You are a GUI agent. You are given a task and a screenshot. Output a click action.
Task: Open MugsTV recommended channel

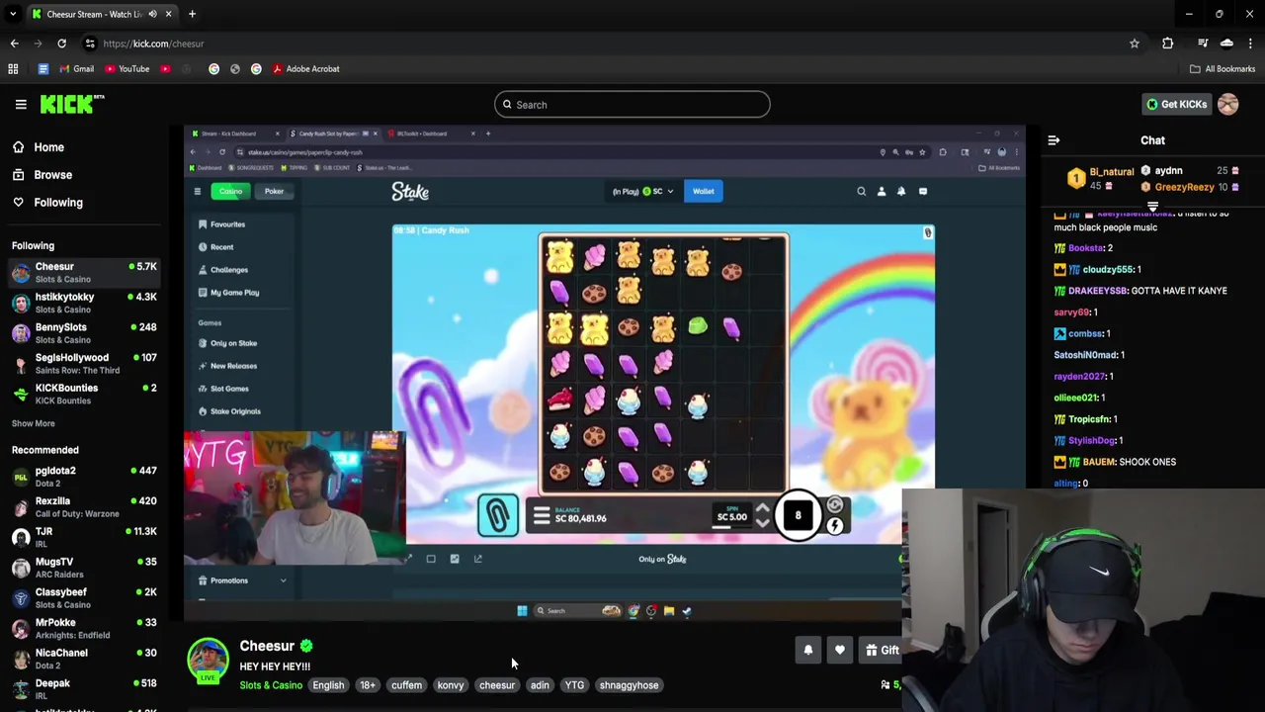pyautogui.click(x=84, y=568)
